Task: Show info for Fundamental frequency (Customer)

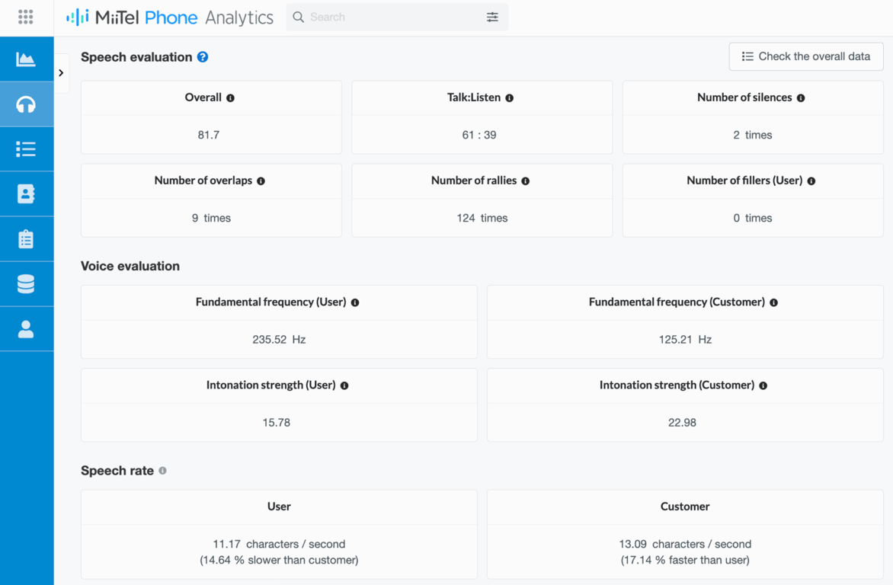Action: click(774, 302)
